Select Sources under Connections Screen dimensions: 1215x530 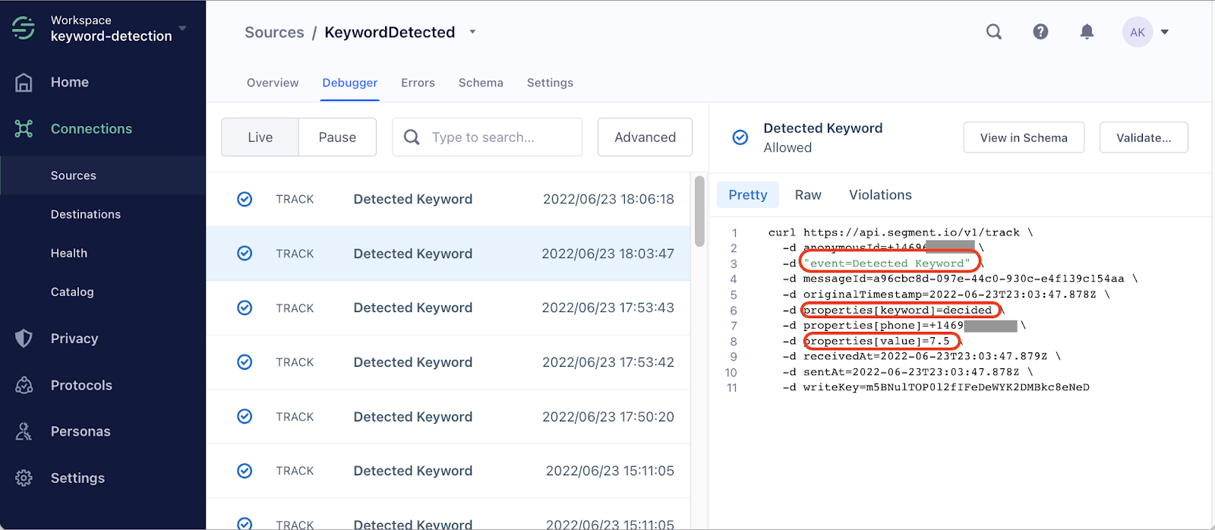[x=74, y=175]
